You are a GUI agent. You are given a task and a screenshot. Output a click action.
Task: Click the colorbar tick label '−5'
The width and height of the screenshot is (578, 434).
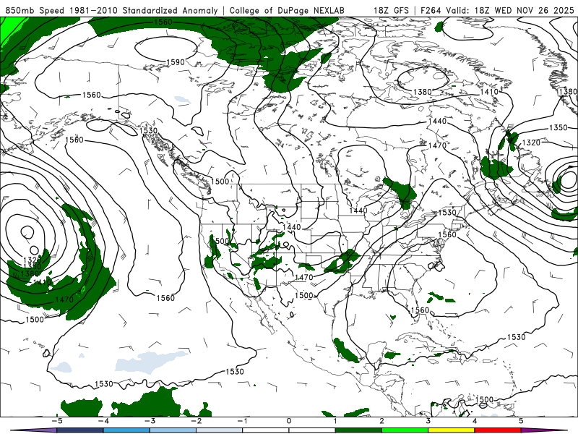click(x=57, y=421)
